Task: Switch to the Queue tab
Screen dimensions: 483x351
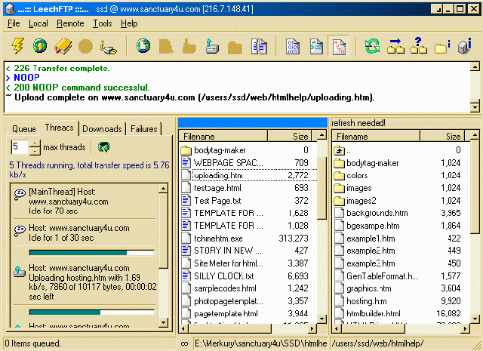Action: tap(23, 129)
